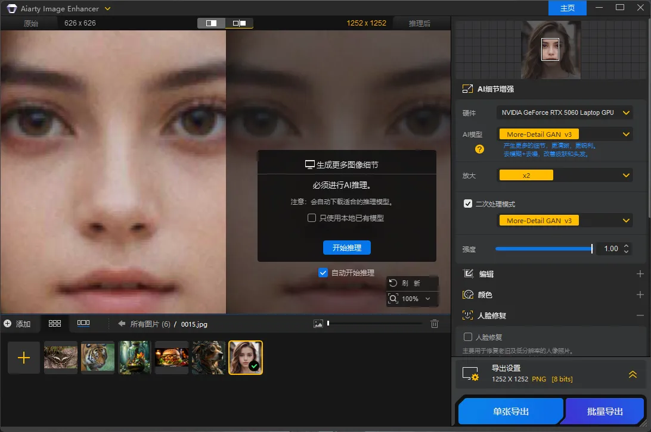Image resolution: width=651 pixels, height=432 pixels.
Task: Check 只使用本地已有模型 checkbox
Action: coord(312,218)
